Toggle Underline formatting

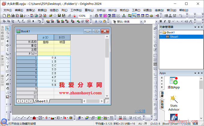(169, 22)
